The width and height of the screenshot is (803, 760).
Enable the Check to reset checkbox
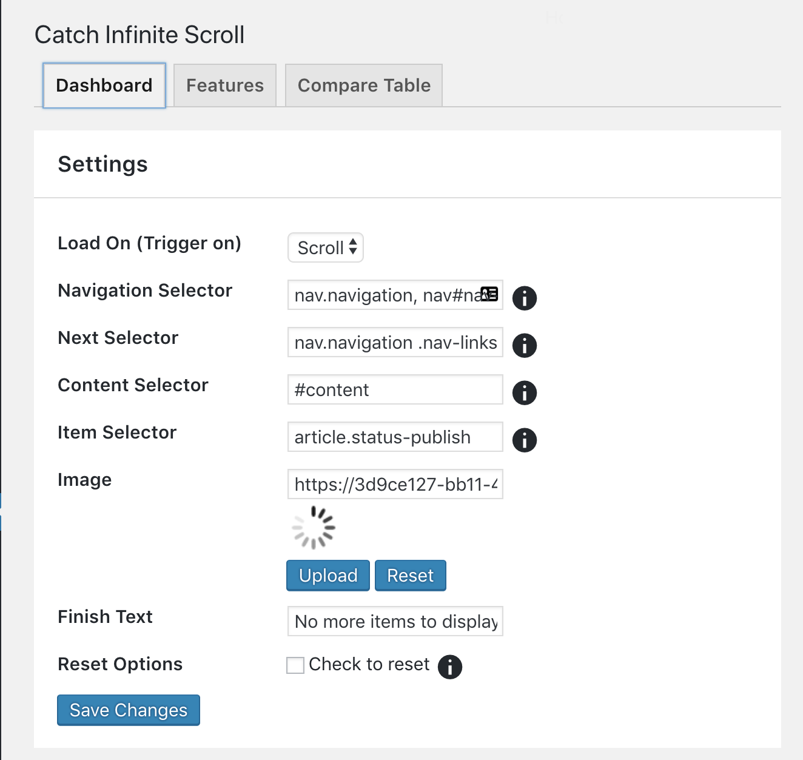[x=295, y=665]
